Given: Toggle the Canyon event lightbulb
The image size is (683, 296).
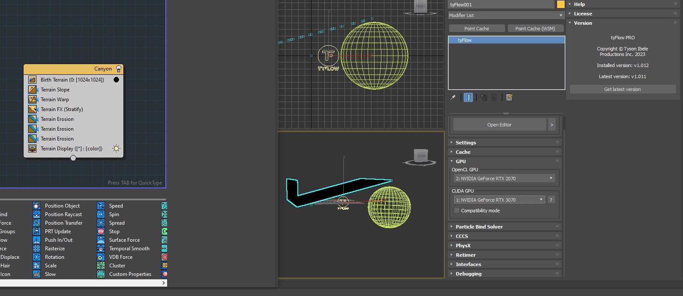Looking at the screenshot, I should click(119, 69).
